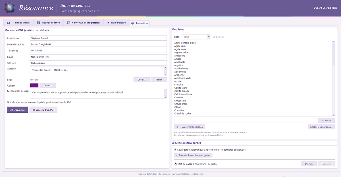Screen dimensions: 341x177
Task: Toggle including internal notes in the PDF
Action: coord(8,102)
